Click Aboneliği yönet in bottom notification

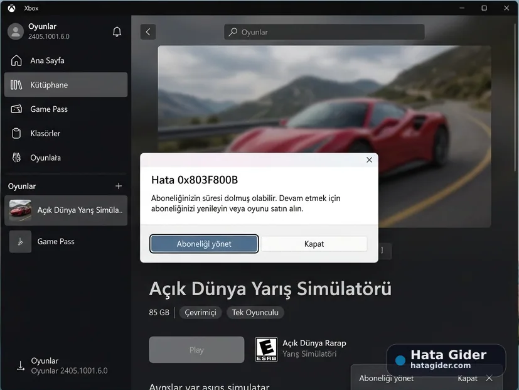coord(387,378)
